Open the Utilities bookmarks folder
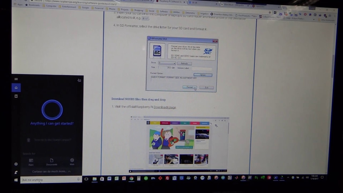The height and width of the screenshot is (193, 343). click(175, 12)
